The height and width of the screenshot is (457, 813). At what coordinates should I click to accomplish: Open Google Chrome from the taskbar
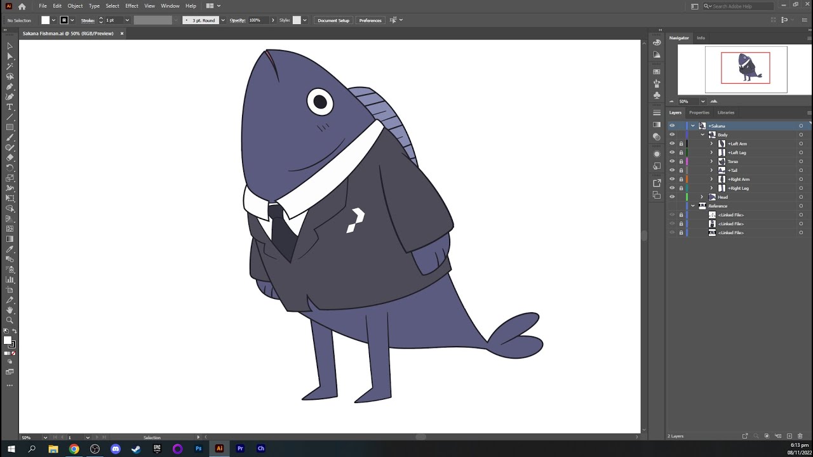[x=74, y=449]
